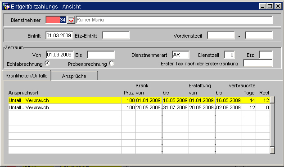284x167 pixels.
Task: Focus the Eintritt date field
Action: pos(59,35)
